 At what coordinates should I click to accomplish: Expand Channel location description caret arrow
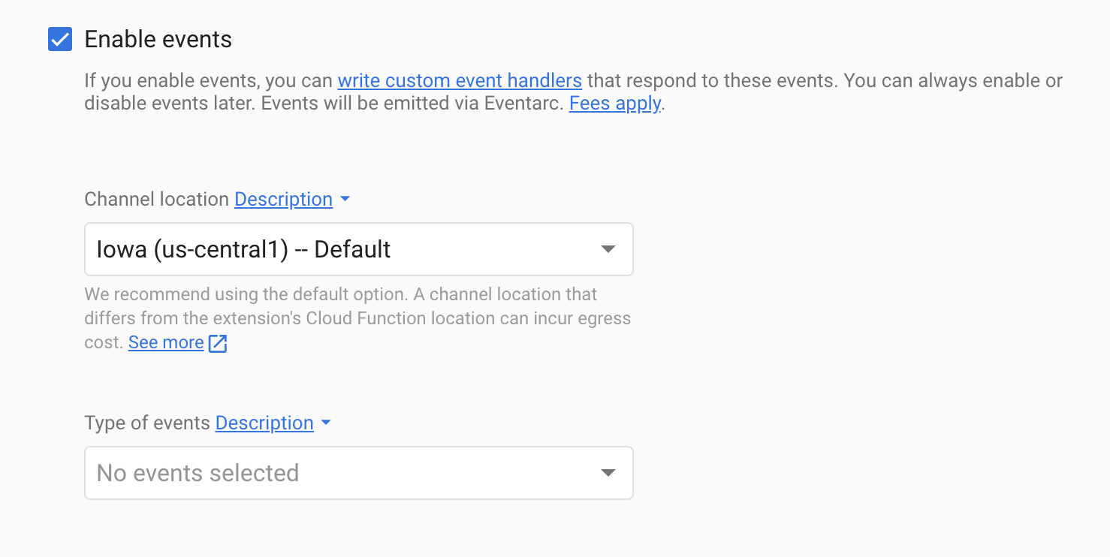[x=345, y=199]
